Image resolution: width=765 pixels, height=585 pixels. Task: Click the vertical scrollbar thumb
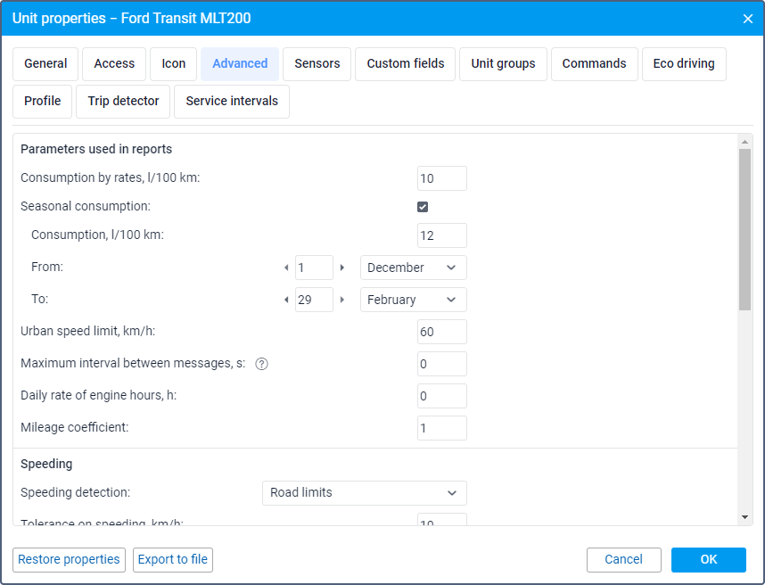click(x=744, y=230)
